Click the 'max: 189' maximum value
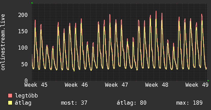The height and width of the screenshot is (110, 211). click(189, 103)
